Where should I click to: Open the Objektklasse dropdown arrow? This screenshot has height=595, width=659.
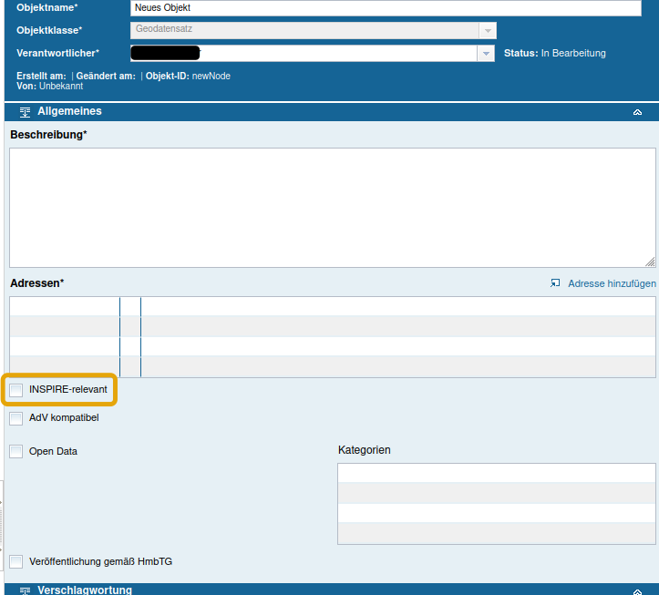click(x=487, y=30)
